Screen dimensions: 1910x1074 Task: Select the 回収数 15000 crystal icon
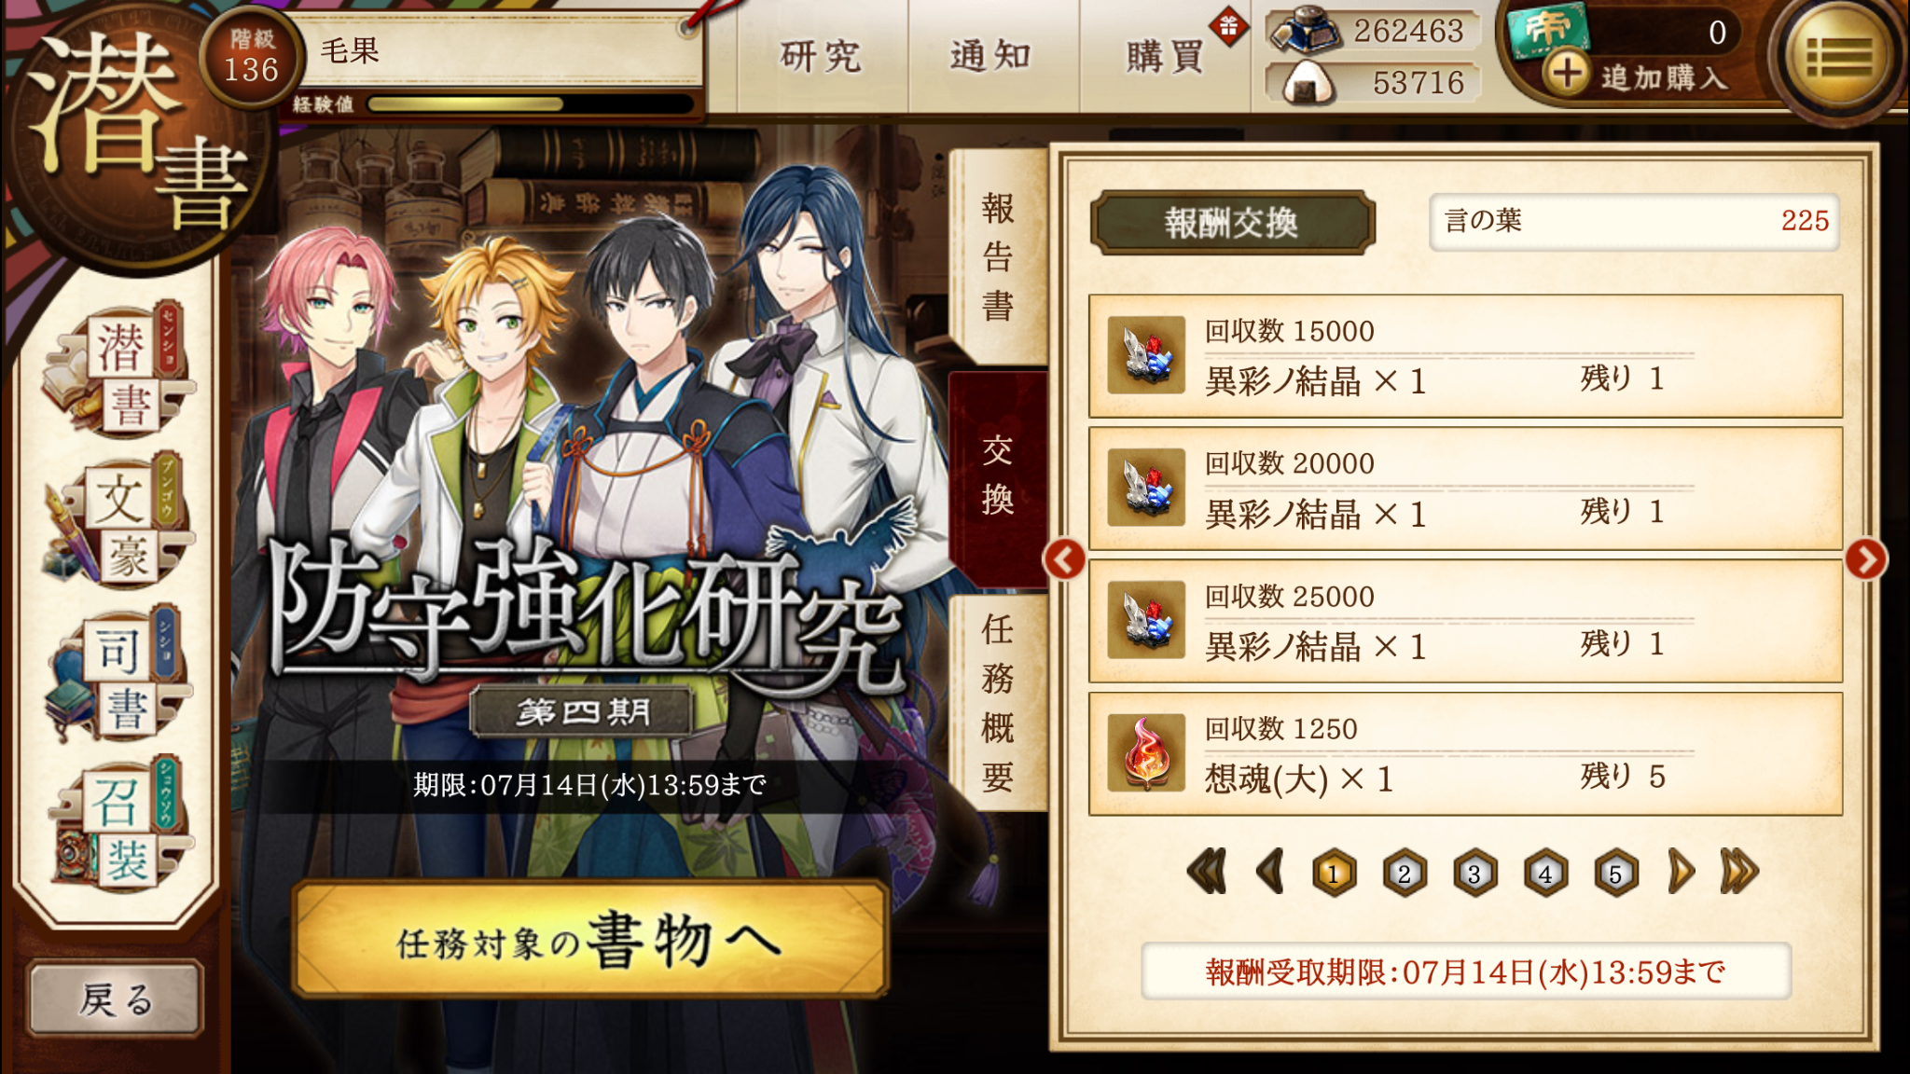[1146, 355]
